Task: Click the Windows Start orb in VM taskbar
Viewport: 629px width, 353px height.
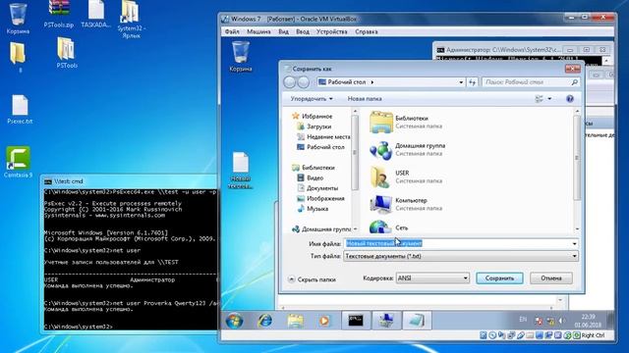Action: point(234,321)
